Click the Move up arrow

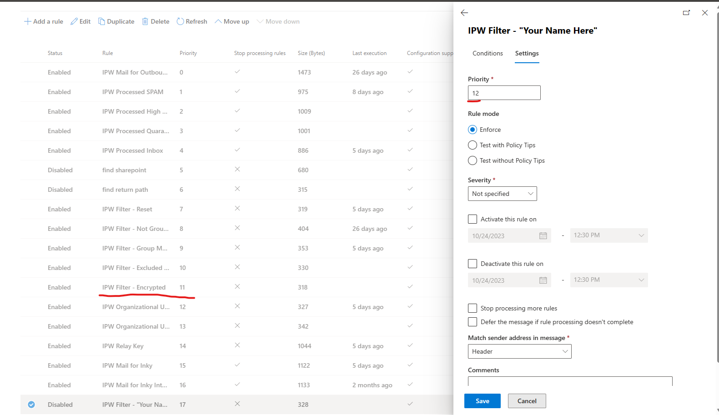218,21
